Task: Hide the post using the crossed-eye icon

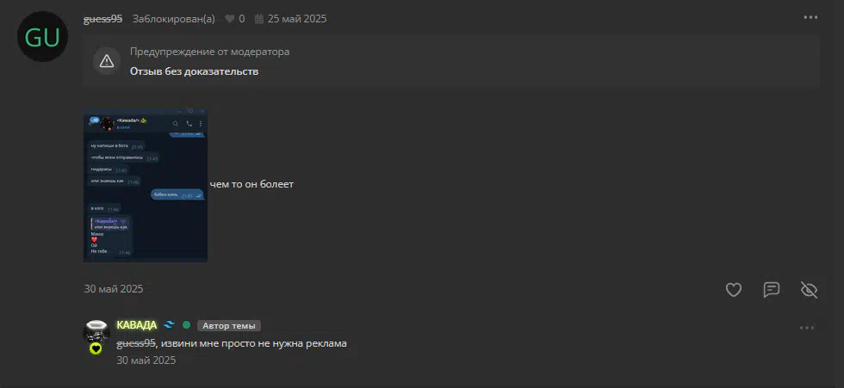Action: tap(809, 290)
